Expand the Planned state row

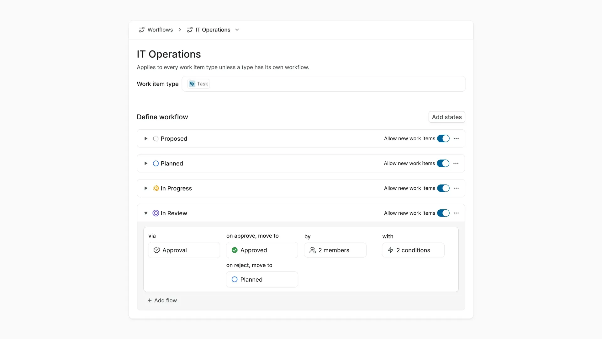click(x=146, y=163)
